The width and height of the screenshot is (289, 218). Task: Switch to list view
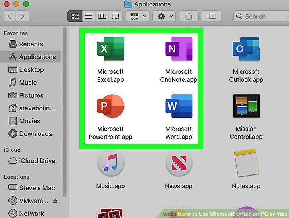click(89, 16)
